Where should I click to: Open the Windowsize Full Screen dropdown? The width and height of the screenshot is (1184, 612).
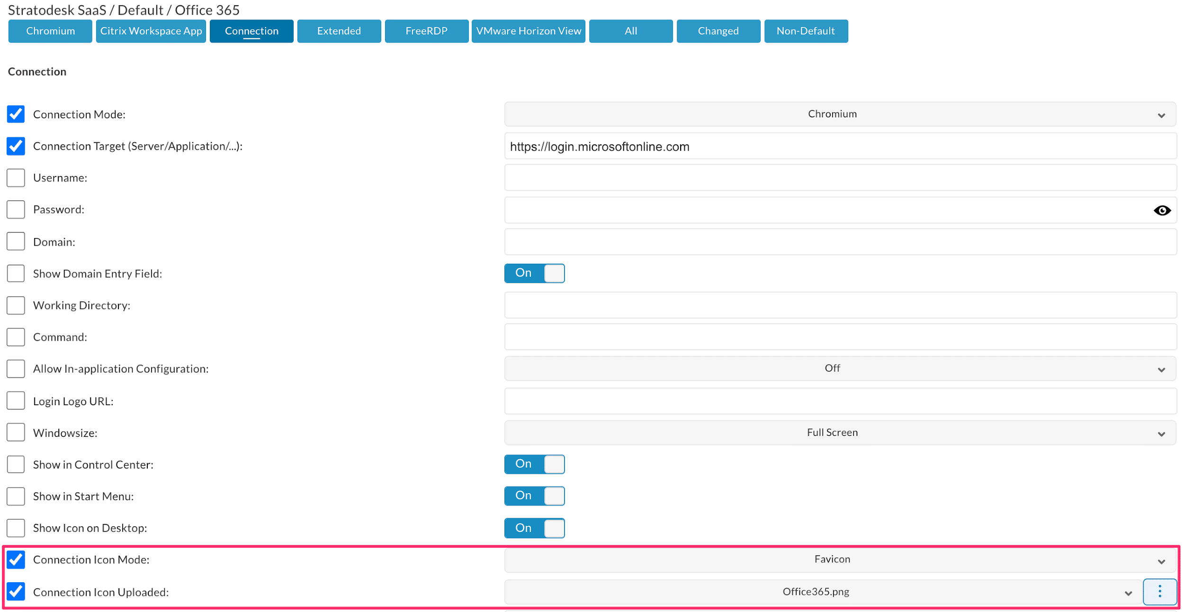tap(840, 433)
